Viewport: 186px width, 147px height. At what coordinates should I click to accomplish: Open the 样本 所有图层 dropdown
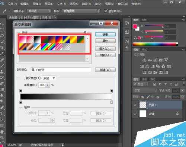click(x=81, y=11)
